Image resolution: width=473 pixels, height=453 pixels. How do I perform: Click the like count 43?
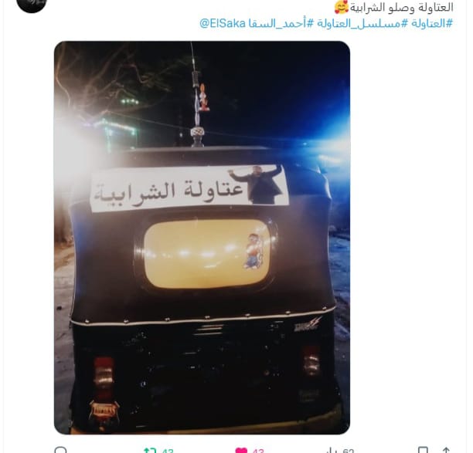(258, 451)
